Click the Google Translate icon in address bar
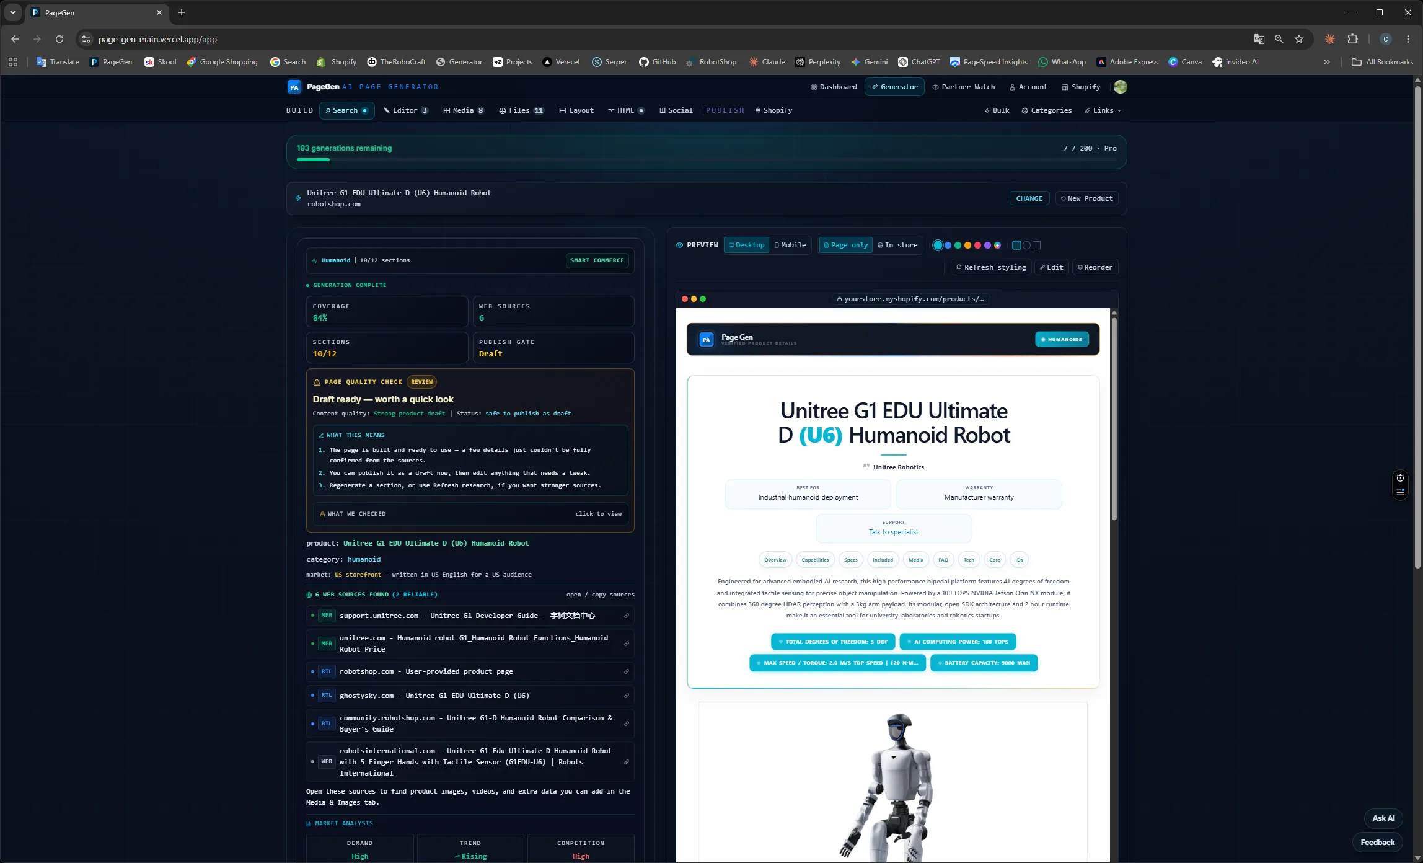Viewport: 1423px width, 863px height. [x=1259, y=39]
